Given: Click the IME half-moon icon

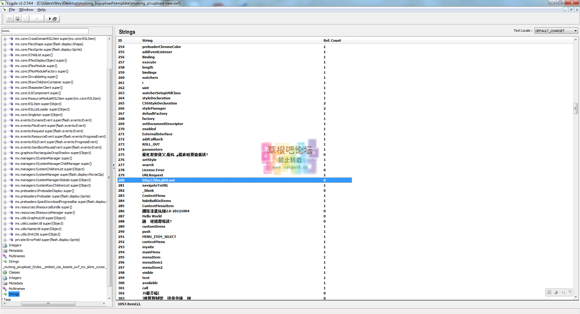Looking at the screenshot, I should pos(556,292).
